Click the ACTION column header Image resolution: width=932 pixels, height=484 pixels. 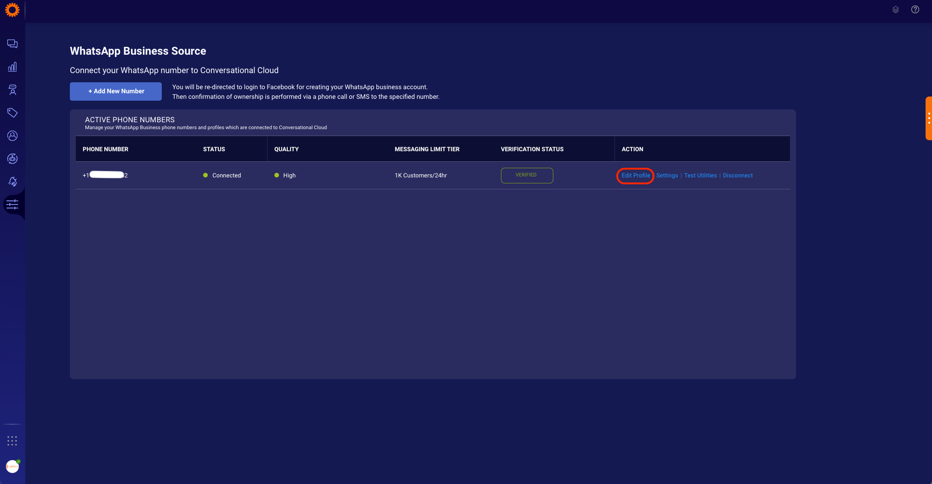point(632,149)
